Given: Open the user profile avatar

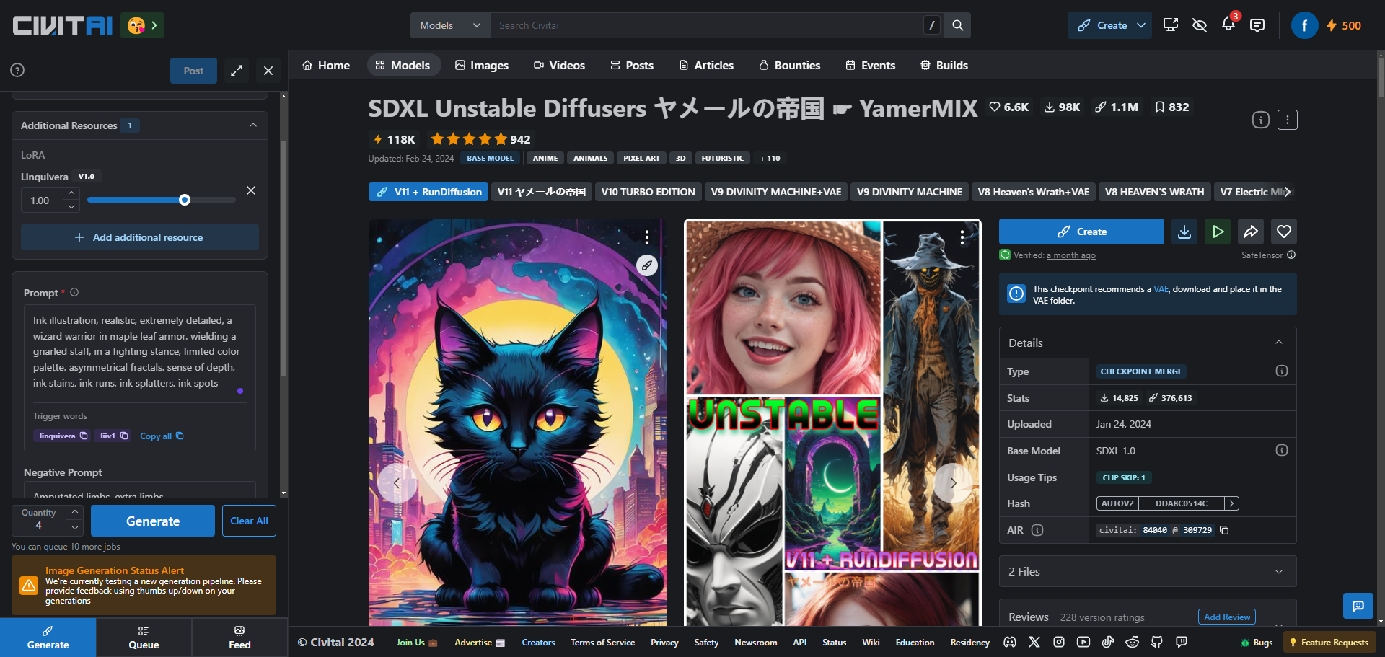Looking at the screenshot, I should tap(1304, 25).
